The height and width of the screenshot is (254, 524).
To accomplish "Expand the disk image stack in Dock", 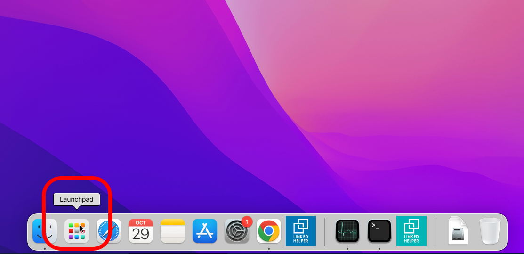I will click(458, 231).
